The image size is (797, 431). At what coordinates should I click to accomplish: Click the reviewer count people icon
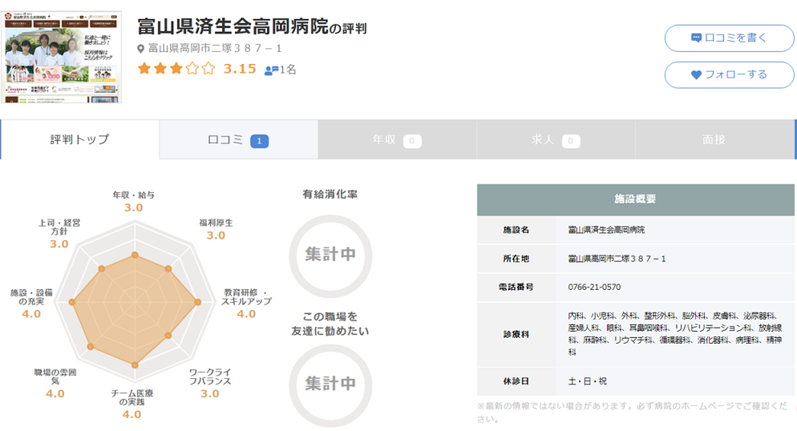(271, 70)
